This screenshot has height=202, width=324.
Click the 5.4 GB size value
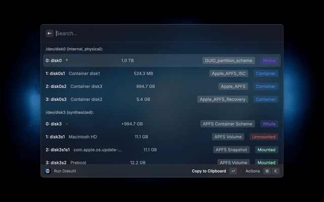pos(143,99)
